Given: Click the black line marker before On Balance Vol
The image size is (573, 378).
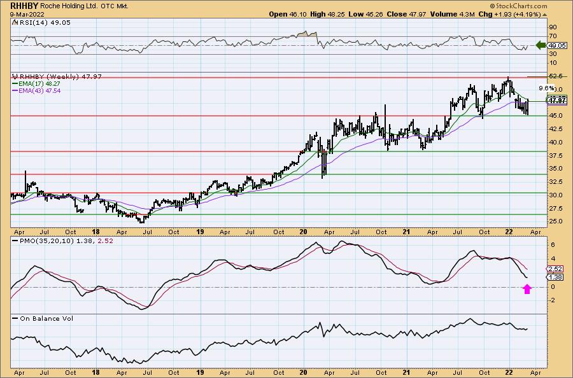Looking at the screenshot, I should 15,318.
